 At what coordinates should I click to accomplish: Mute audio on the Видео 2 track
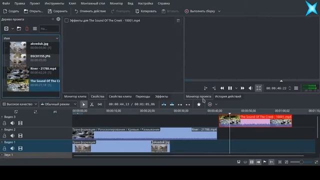[x=12, y=135]
